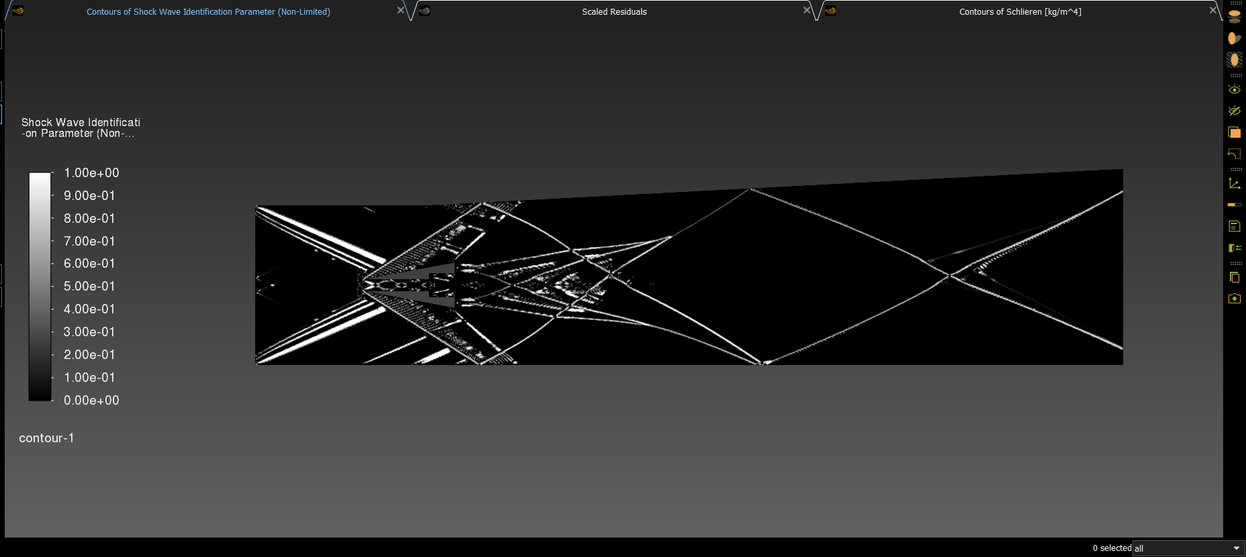Toggle the show-all green eye icon

click(1234, 89)
